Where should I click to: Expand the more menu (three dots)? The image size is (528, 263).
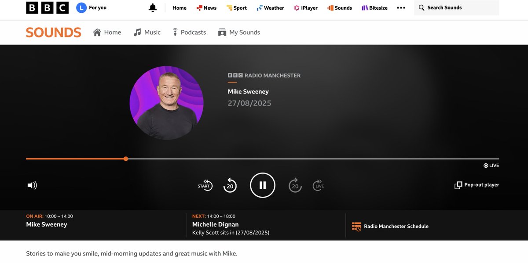pyautogui.click(x=401, y=8)
